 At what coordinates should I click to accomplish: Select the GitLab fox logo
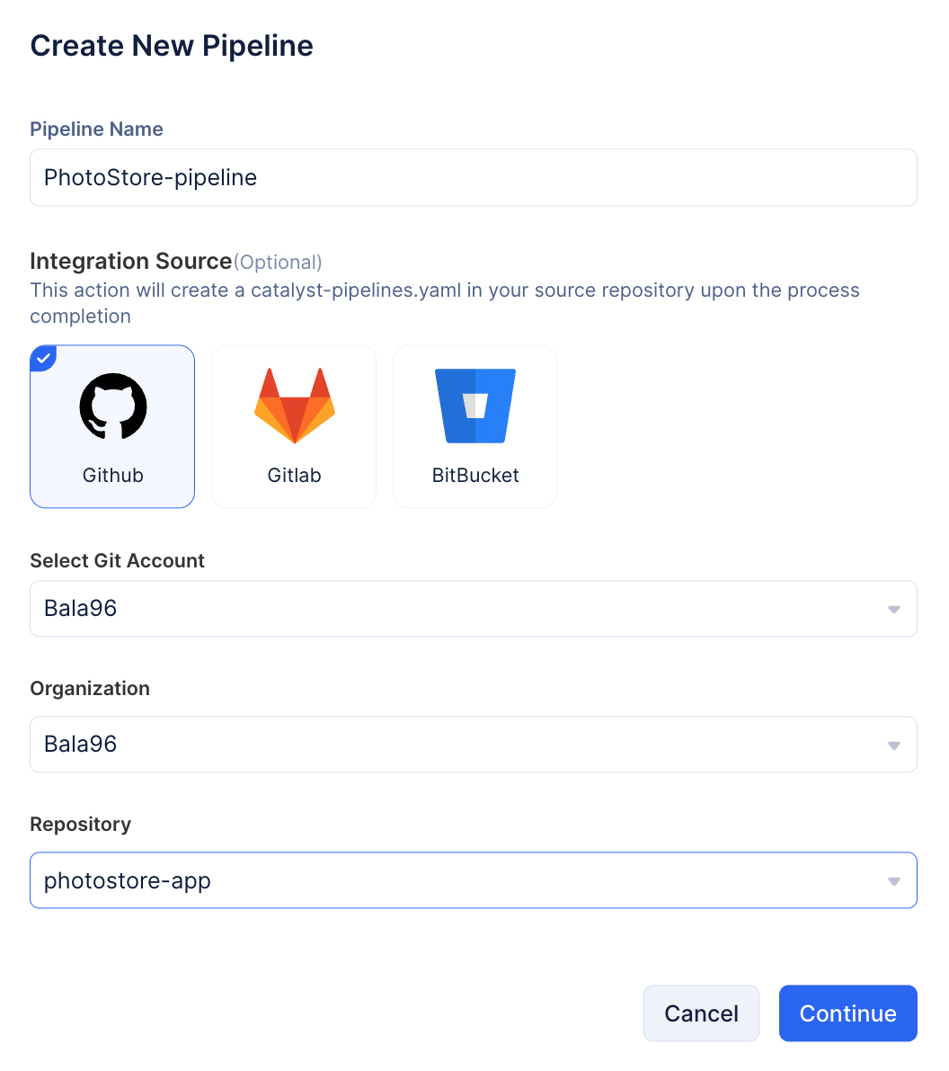pos(294,406)
